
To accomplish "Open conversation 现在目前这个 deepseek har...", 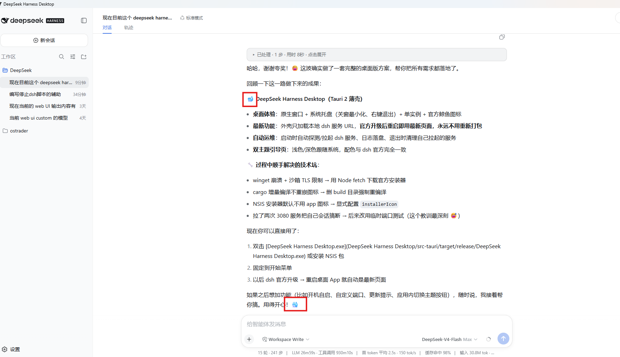I will pyautogui.click(x=44, y=82).
